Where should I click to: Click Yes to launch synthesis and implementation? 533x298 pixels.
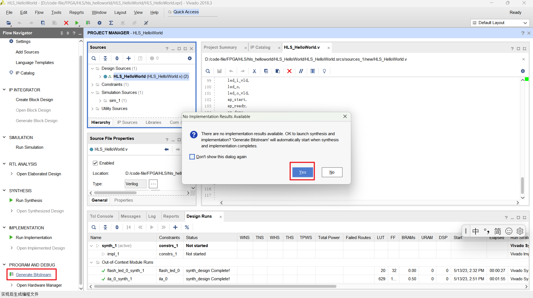pos(302,172)
